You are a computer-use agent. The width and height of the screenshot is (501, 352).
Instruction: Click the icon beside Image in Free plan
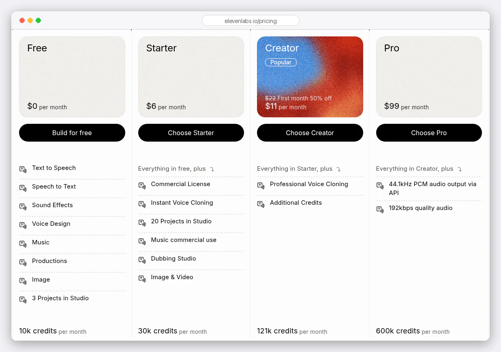[23, 281]
